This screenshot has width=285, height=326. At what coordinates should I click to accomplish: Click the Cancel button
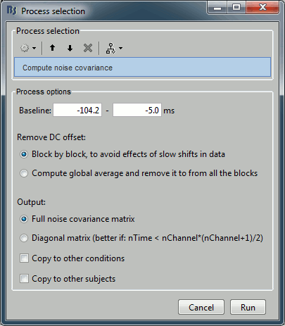(201, 307)
